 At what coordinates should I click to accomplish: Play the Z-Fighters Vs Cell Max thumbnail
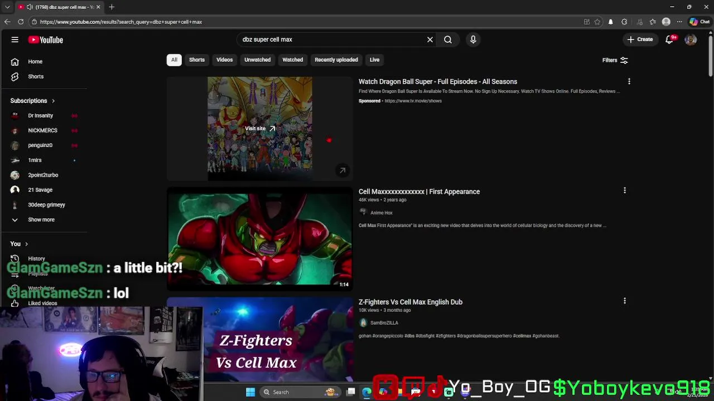pos(260,340)
